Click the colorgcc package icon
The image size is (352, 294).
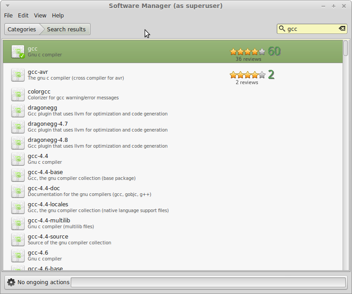click(18, 94)
